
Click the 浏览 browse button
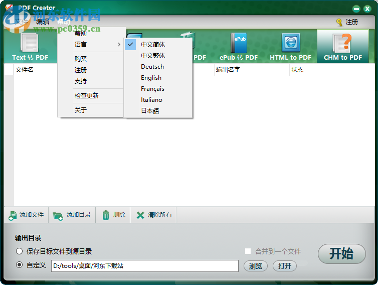[x=256, y=266]
